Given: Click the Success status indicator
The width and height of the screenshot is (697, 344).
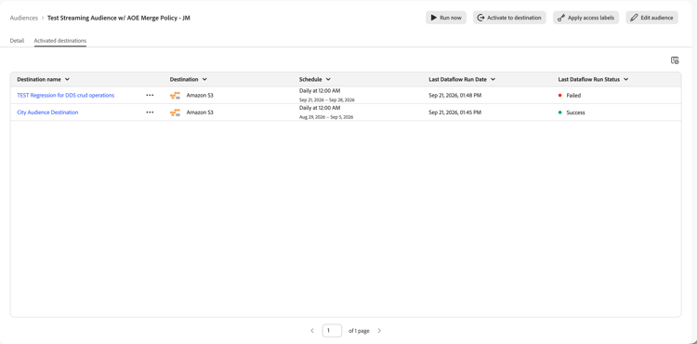Looking at the screenshot, I should pos(572,112).
